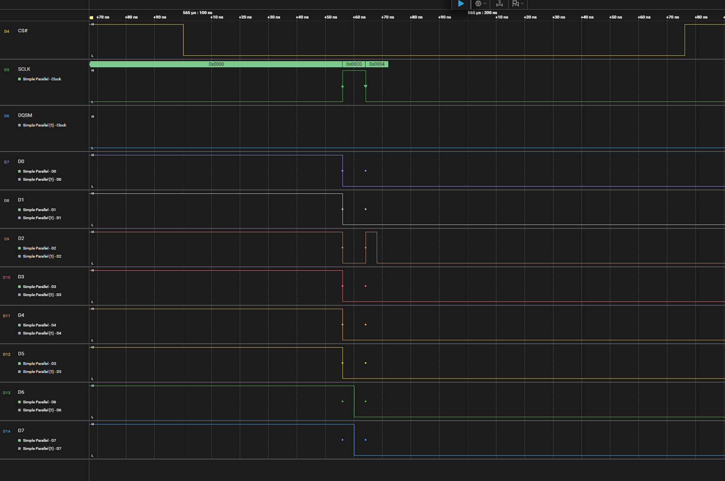Select the 0x0000 decoded data bubble
725x481 pixels.
point(216,64)
